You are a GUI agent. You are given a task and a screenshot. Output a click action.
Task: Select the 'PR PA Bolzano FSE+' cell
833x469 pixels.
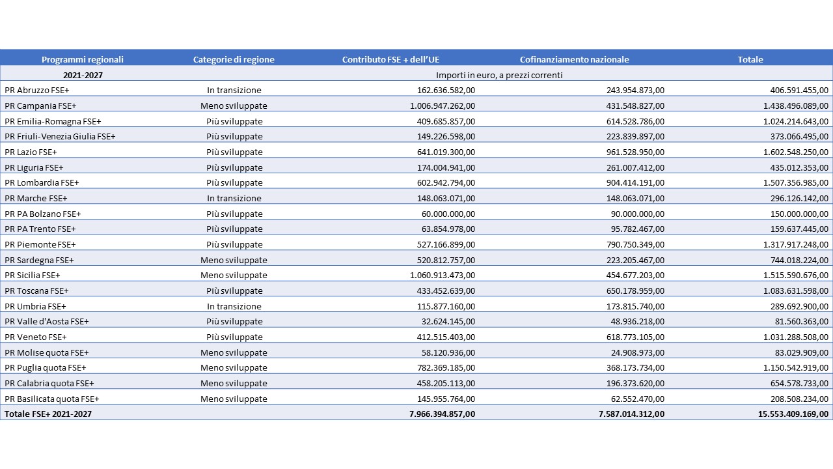pos(43,214)
